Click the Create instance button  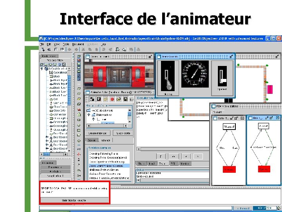coord(97,133)
